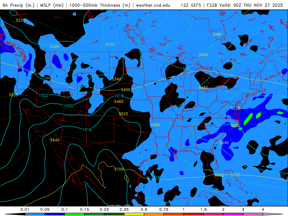Click the 5700 thickness label over northern Mexico
The height and width of the screenshot is (216, 288).
point(119,169)
